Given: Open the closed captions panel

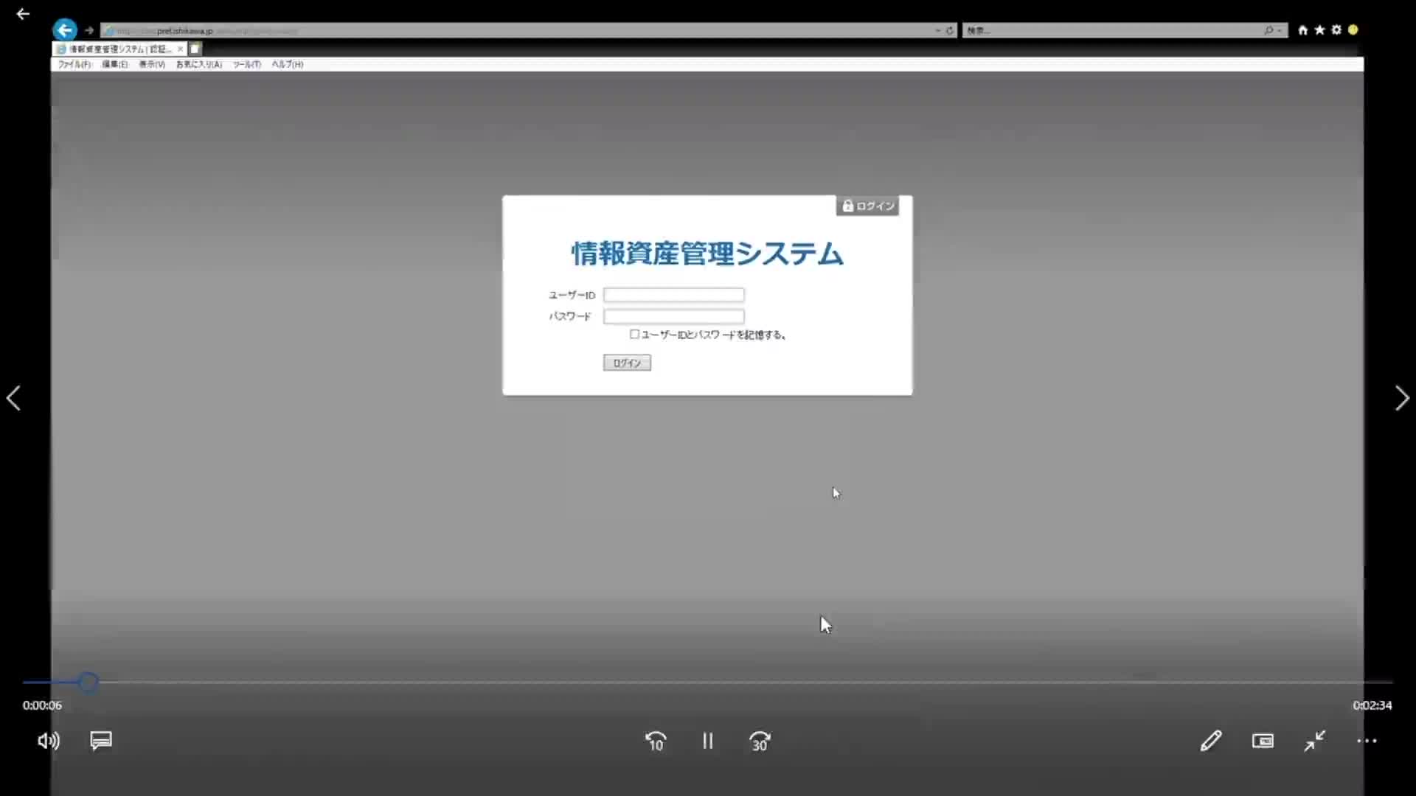Looking at the screenshot, I should coord(101,741).
